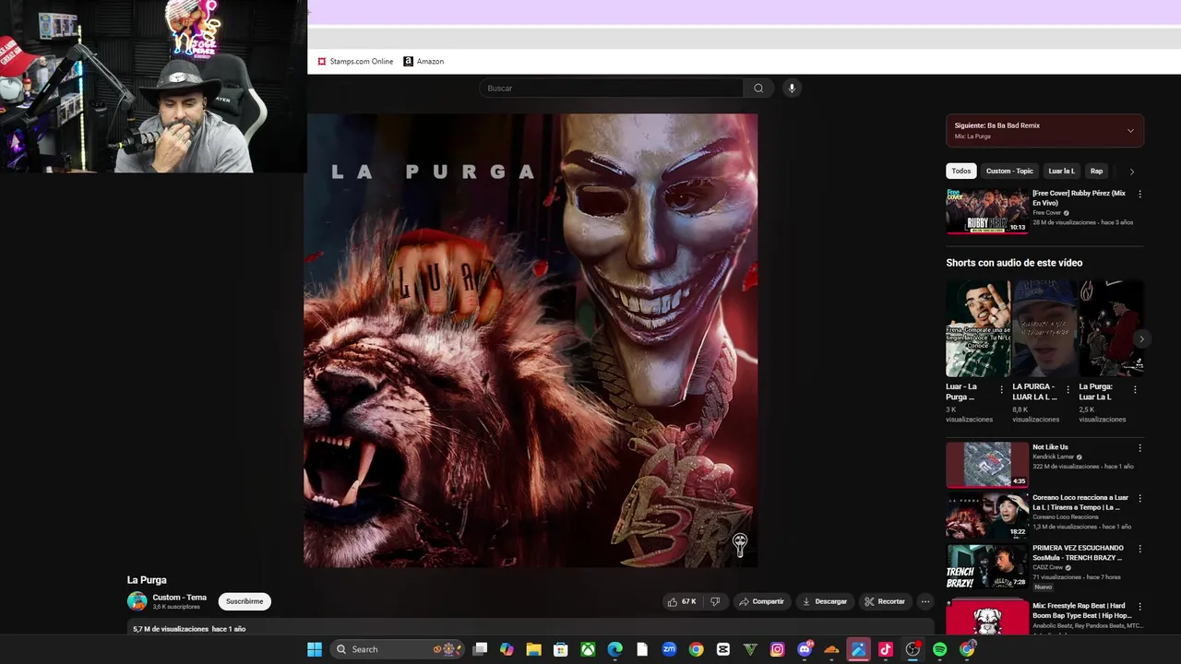
Task: Open Task View in taskbar
Action: pos(480,649)
